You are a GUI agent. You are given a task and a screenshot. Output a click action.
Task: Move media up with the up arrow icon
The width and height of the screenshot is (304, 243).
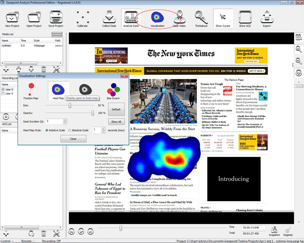click(x=19, y=69)
